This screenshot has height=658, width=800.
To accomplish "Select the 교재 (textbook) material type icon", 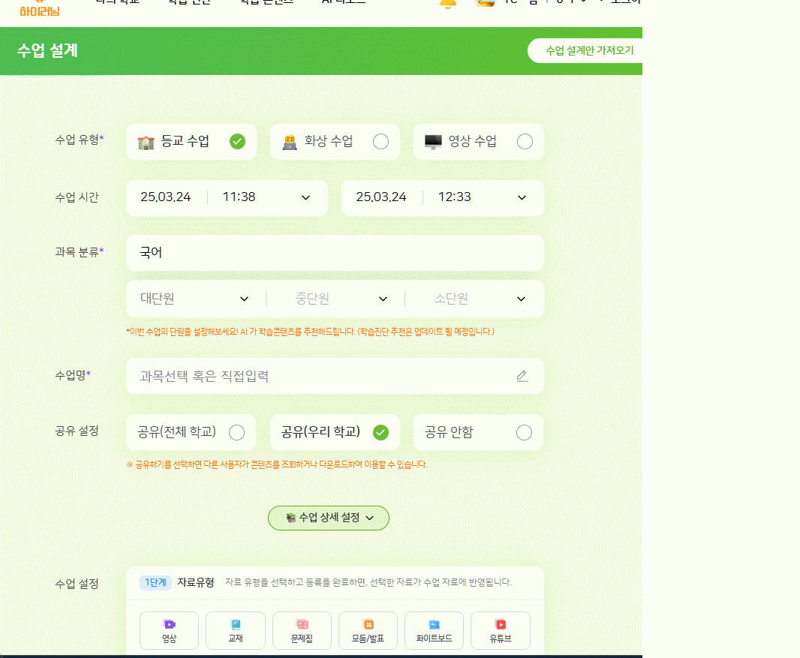I will pyautogui.click(x=236, y=630).
